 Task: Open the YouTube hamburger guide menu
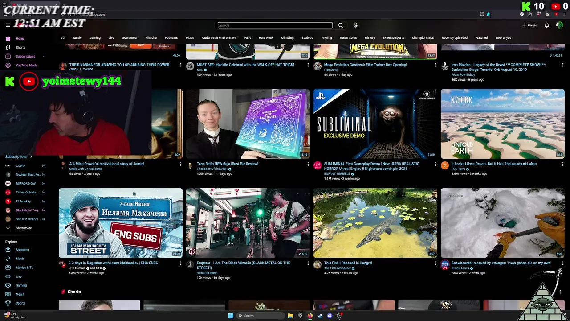tap(8, 25)
